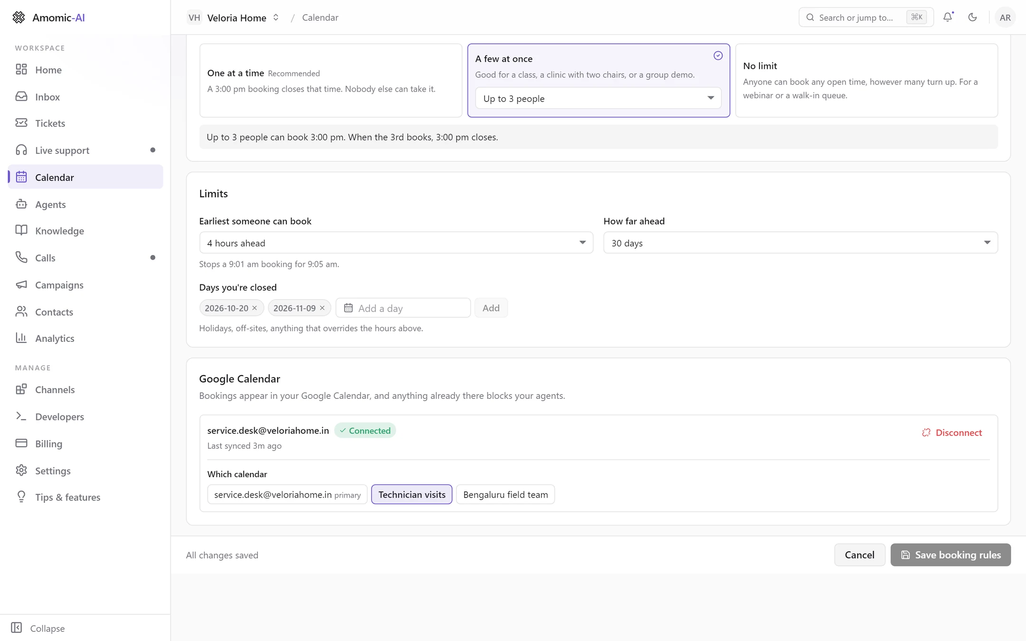The width and height of the screenshot is (1026, 641).
Task: Open Settings in the sidebar
Action: (x=85, y=470)
